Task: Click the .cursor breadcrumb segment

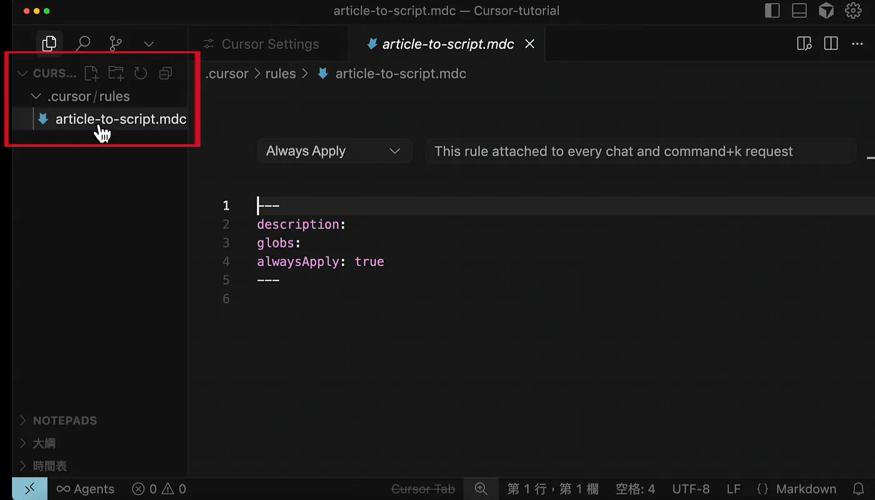Action: (227, 74)
